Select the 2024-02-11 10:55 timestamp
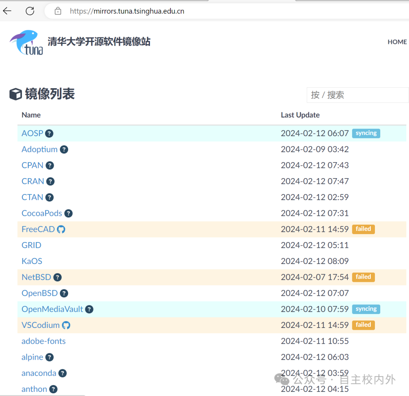This screenshot has height=396, width=409. click(315, 341)
